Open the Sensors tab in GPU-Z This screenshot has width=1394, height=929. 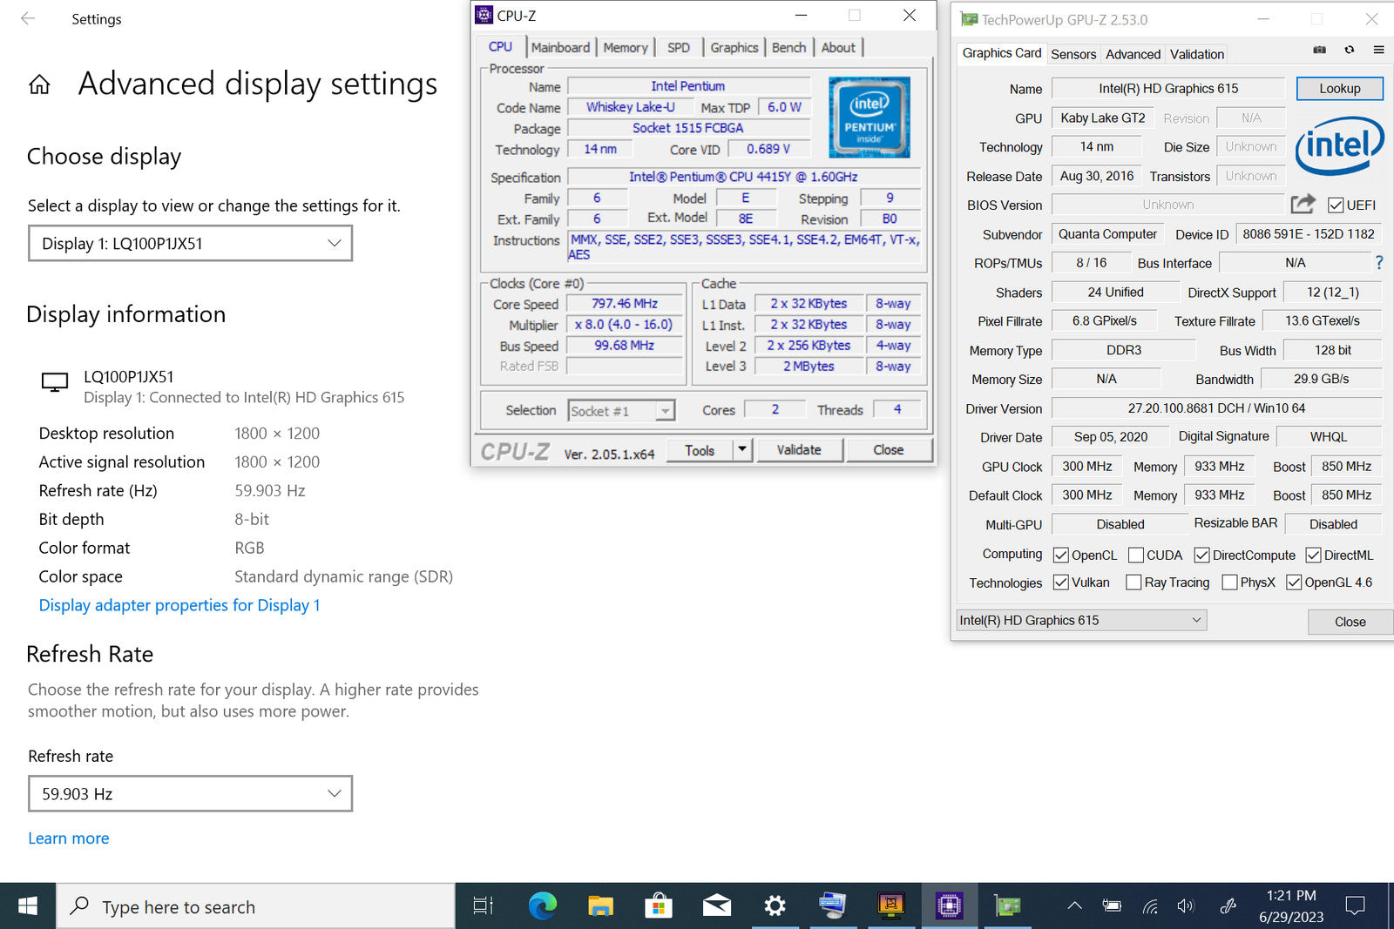tap(1073, 54)
